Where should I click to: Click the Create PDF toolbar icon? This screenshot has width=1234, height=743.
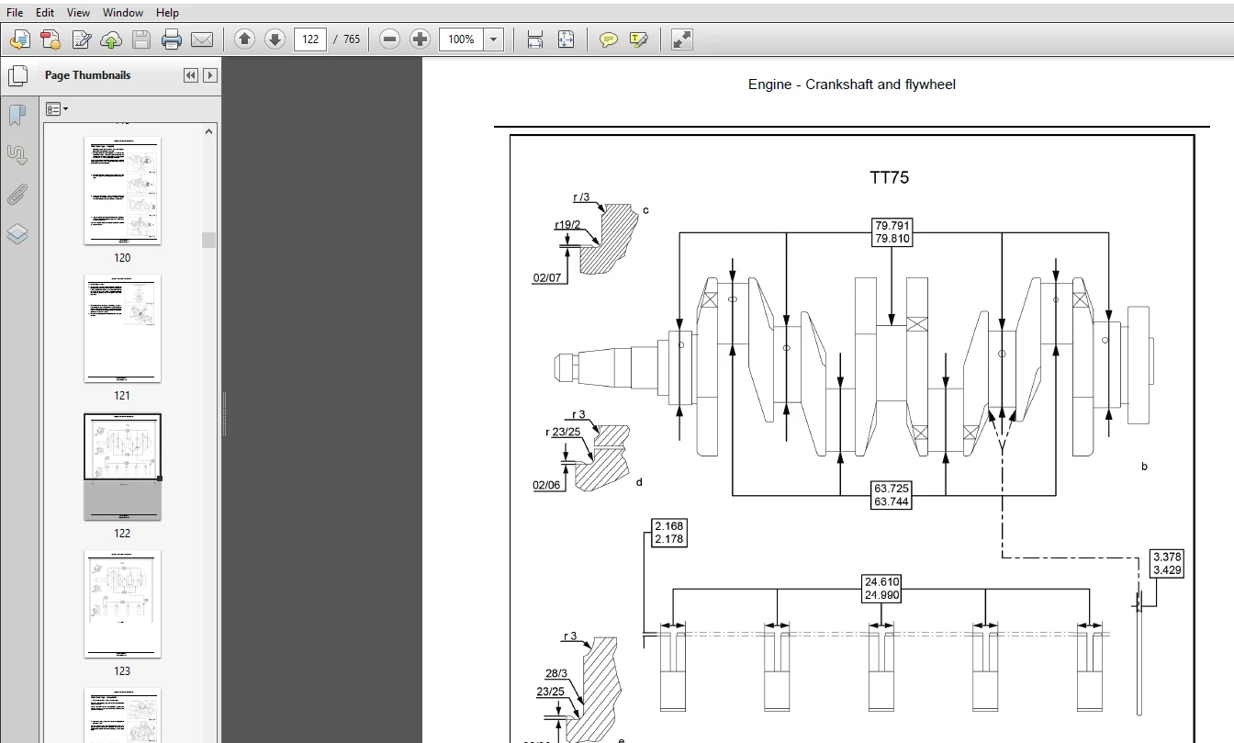50,39
